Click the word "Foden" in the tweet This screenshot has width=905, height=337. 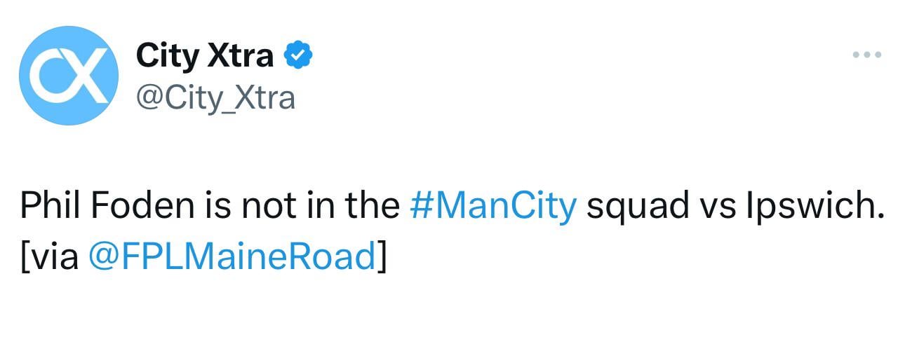[131, 207]
